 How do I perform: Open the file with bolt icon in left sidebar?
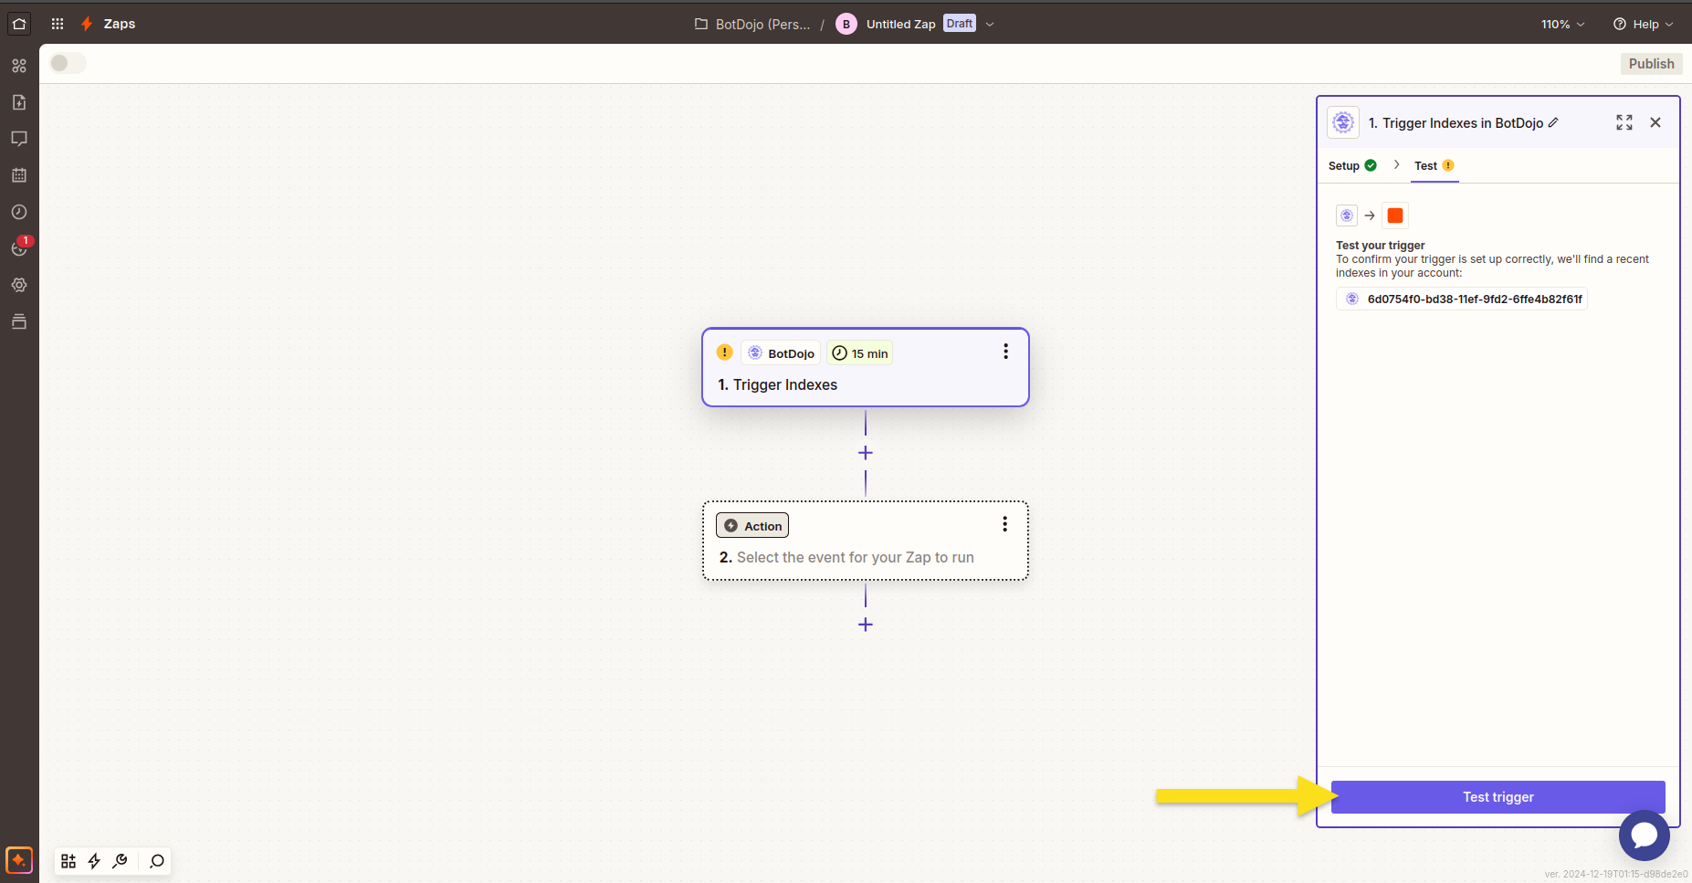pos(19,102)
